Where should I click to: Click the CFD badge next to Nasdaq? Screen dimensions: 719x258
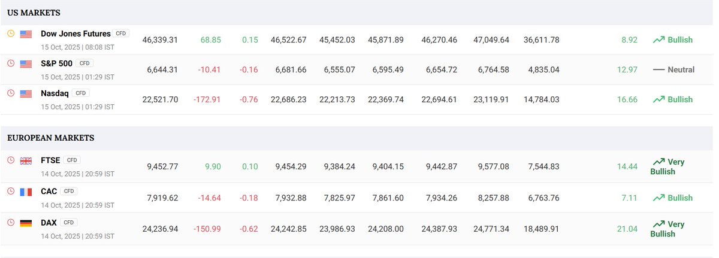tap(80, 93)
